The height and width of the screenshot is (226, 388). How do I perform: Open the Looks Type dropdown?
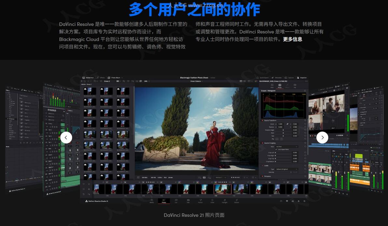[x=286, y=169]
